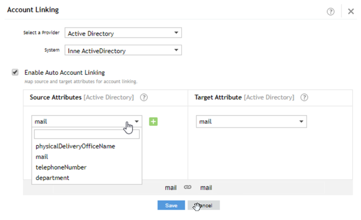This screenshot has height=220, width=361.
Task: Close the Account Linking dialog
Action: click(x=351, y=12)
